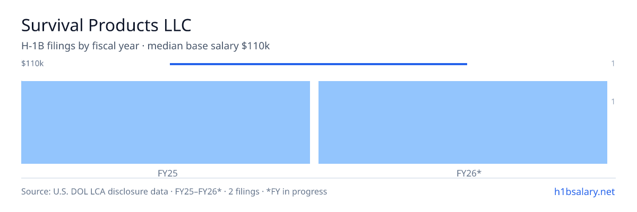Click the $110k left axis label
637x212 pixels.
click(x=32, y=64)
